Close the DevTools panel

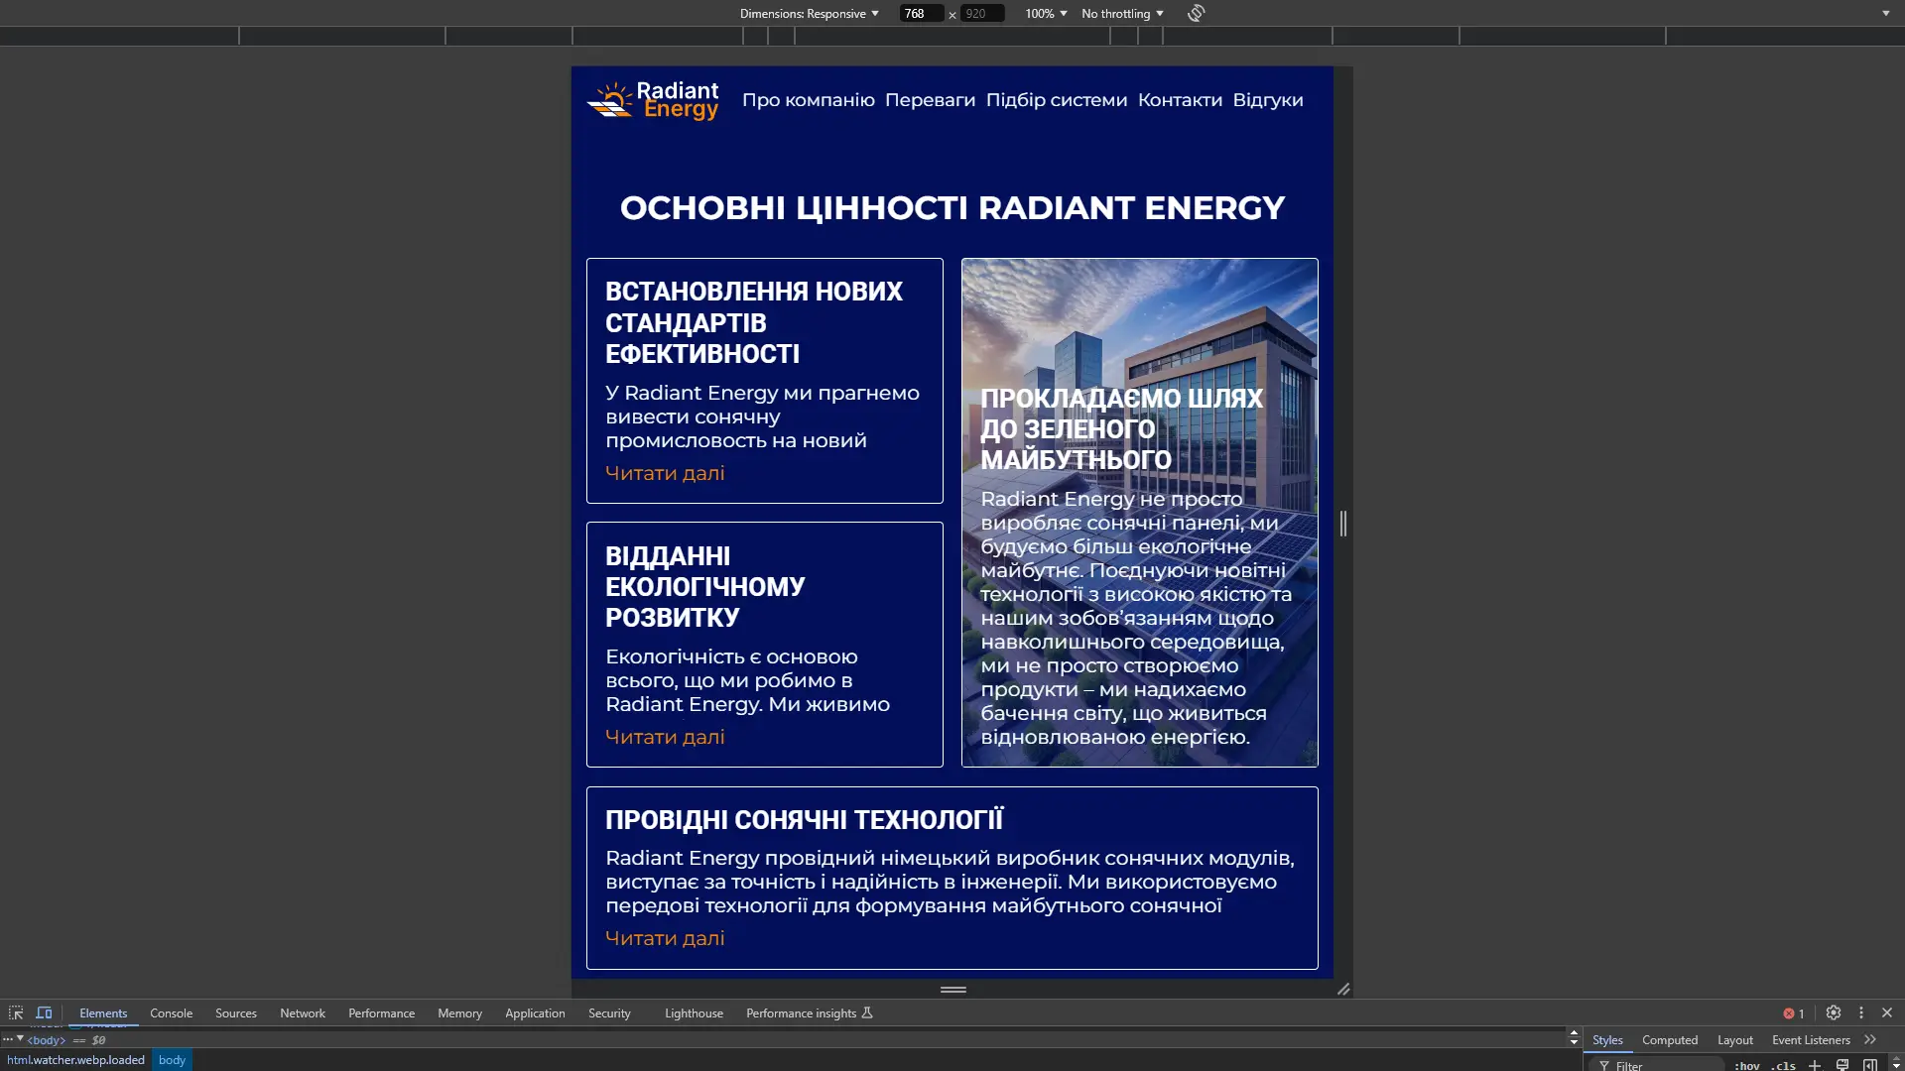pos(1887,1012)
